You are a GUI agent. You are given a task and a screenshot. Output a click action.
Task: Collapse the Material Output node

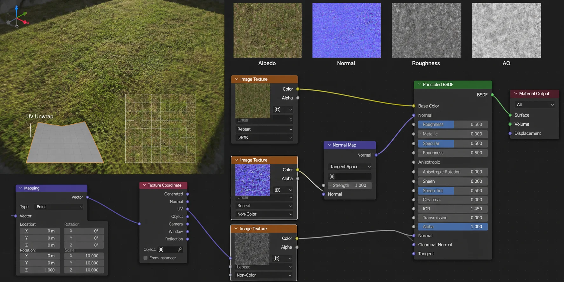point(516,94)
